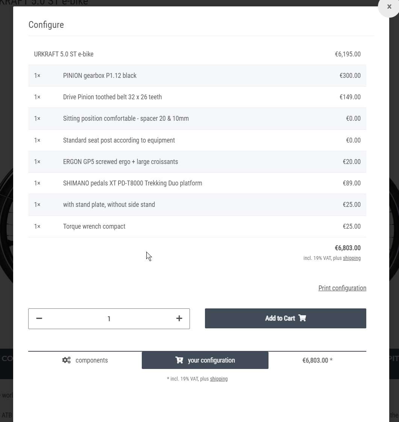
Task: Click the URKRAFT 5.0 ST e-bike row
Action: point(64,54)
